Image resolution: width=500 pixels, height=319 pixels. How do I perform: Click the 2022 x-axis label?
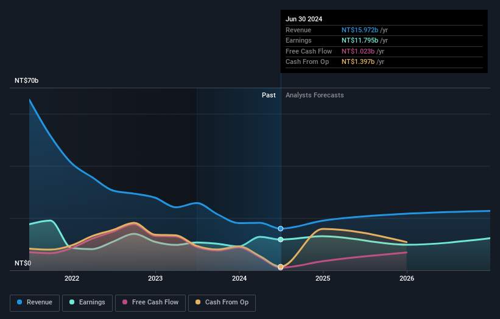point(72,278)
